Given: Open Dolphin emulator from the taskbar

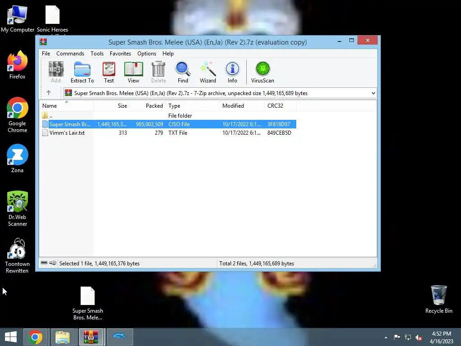Looking at the screenshot, I should click(x=120, y=337).
